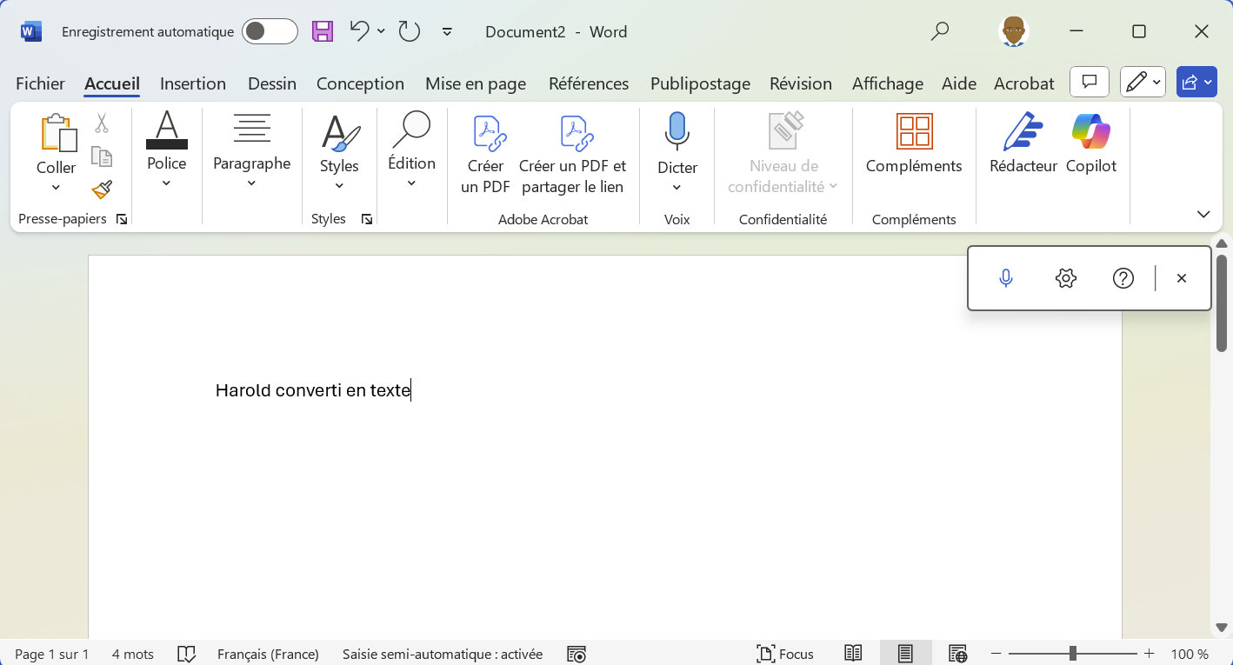Screen dimensions: 1233x665
Task: Collapse the ribbon using chevron
Action: (x=1203, y=215)
